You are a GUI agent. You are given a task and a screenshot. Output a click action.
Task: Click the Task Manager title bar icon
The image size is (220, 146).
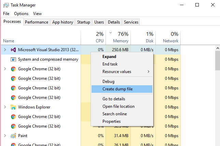(x=6, y=5)
